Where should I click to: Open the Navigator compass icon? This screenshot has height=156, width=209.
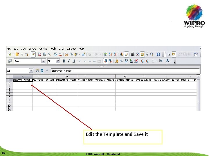coord(137,54)
